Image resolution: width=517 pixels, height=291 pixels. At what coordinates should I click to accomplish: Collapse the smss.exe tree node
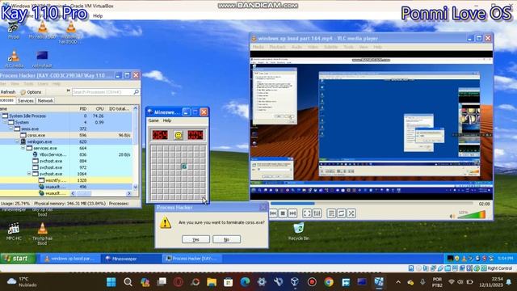pyautogui.click(x=11, y=129)
